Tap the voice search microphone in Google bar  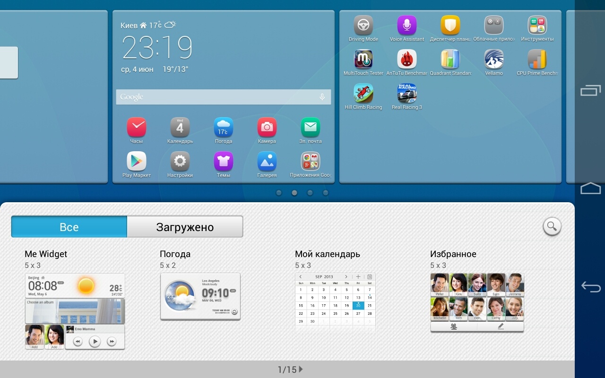point(322,97)
